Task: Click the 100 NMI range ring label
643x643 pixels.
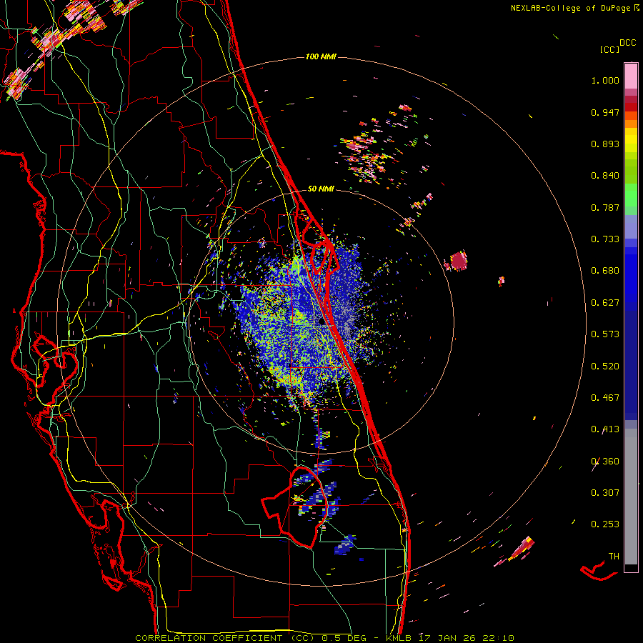Action: click(321, 56)
